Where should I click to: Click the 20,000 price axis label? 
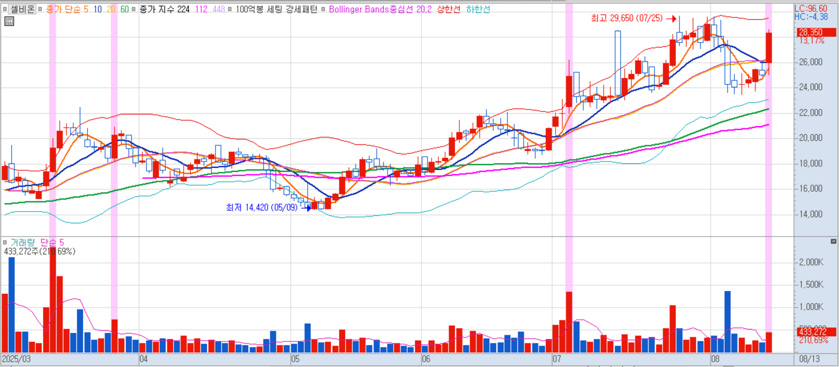811,138
